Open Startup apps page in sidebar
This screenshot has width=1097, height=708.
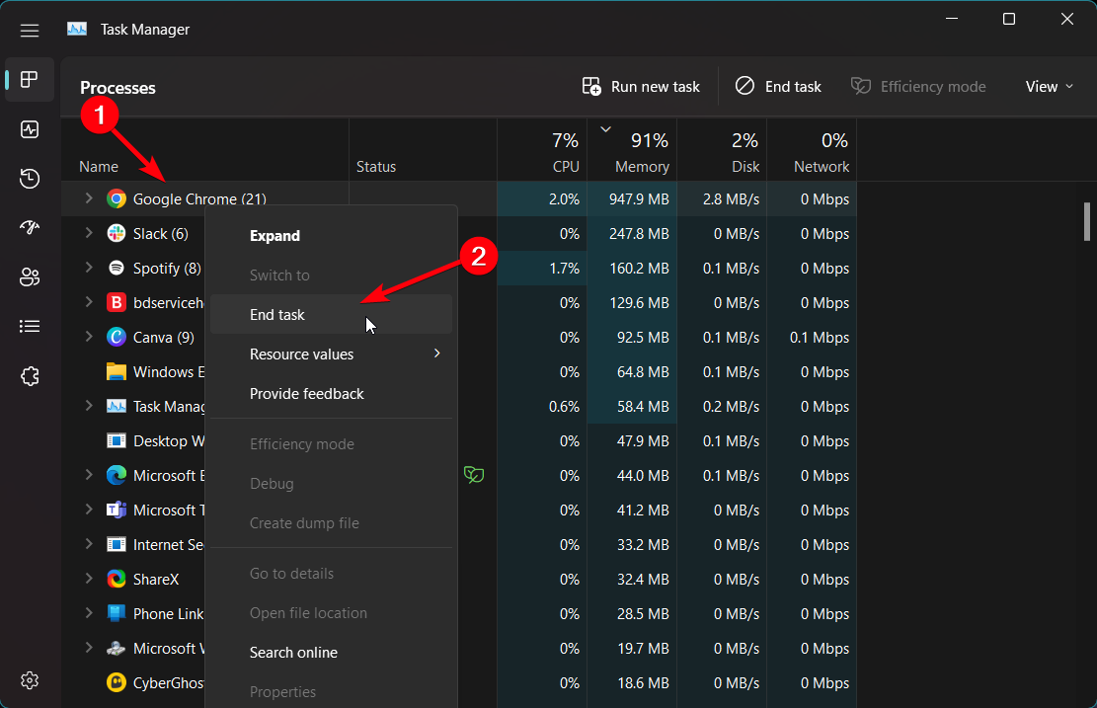click(x=30, y=228)
